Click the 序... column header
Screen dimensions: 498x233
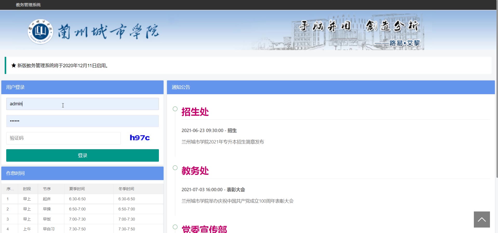click(x=10, y=189)
